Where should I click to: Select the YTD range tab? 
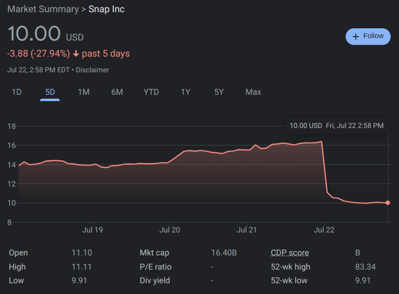tap(151, 92)
